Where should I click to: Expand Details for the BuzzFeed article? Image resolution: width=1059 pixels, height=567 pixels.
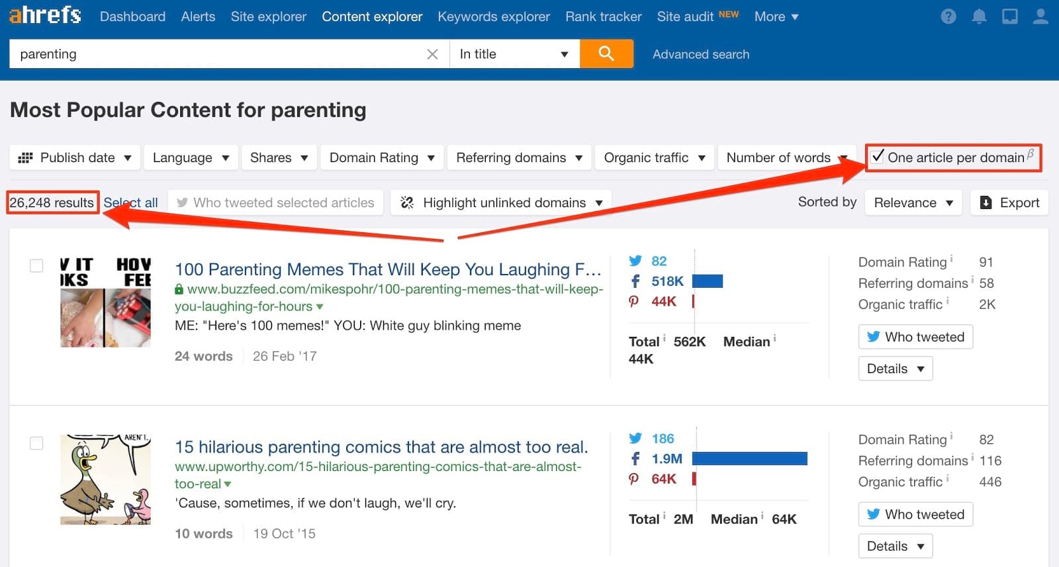tap(896, 369)
